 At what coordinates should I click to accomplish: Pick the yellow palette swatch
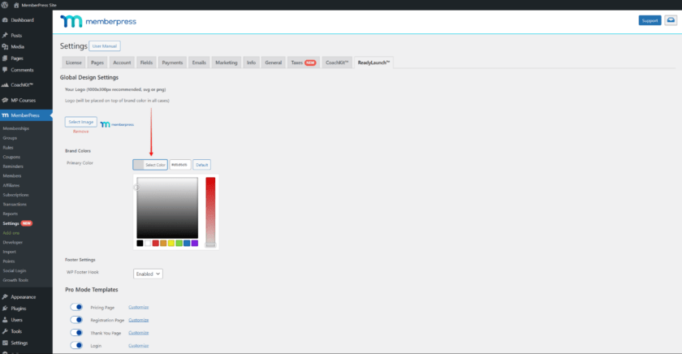pyautogui.click(x=171, y=243)
